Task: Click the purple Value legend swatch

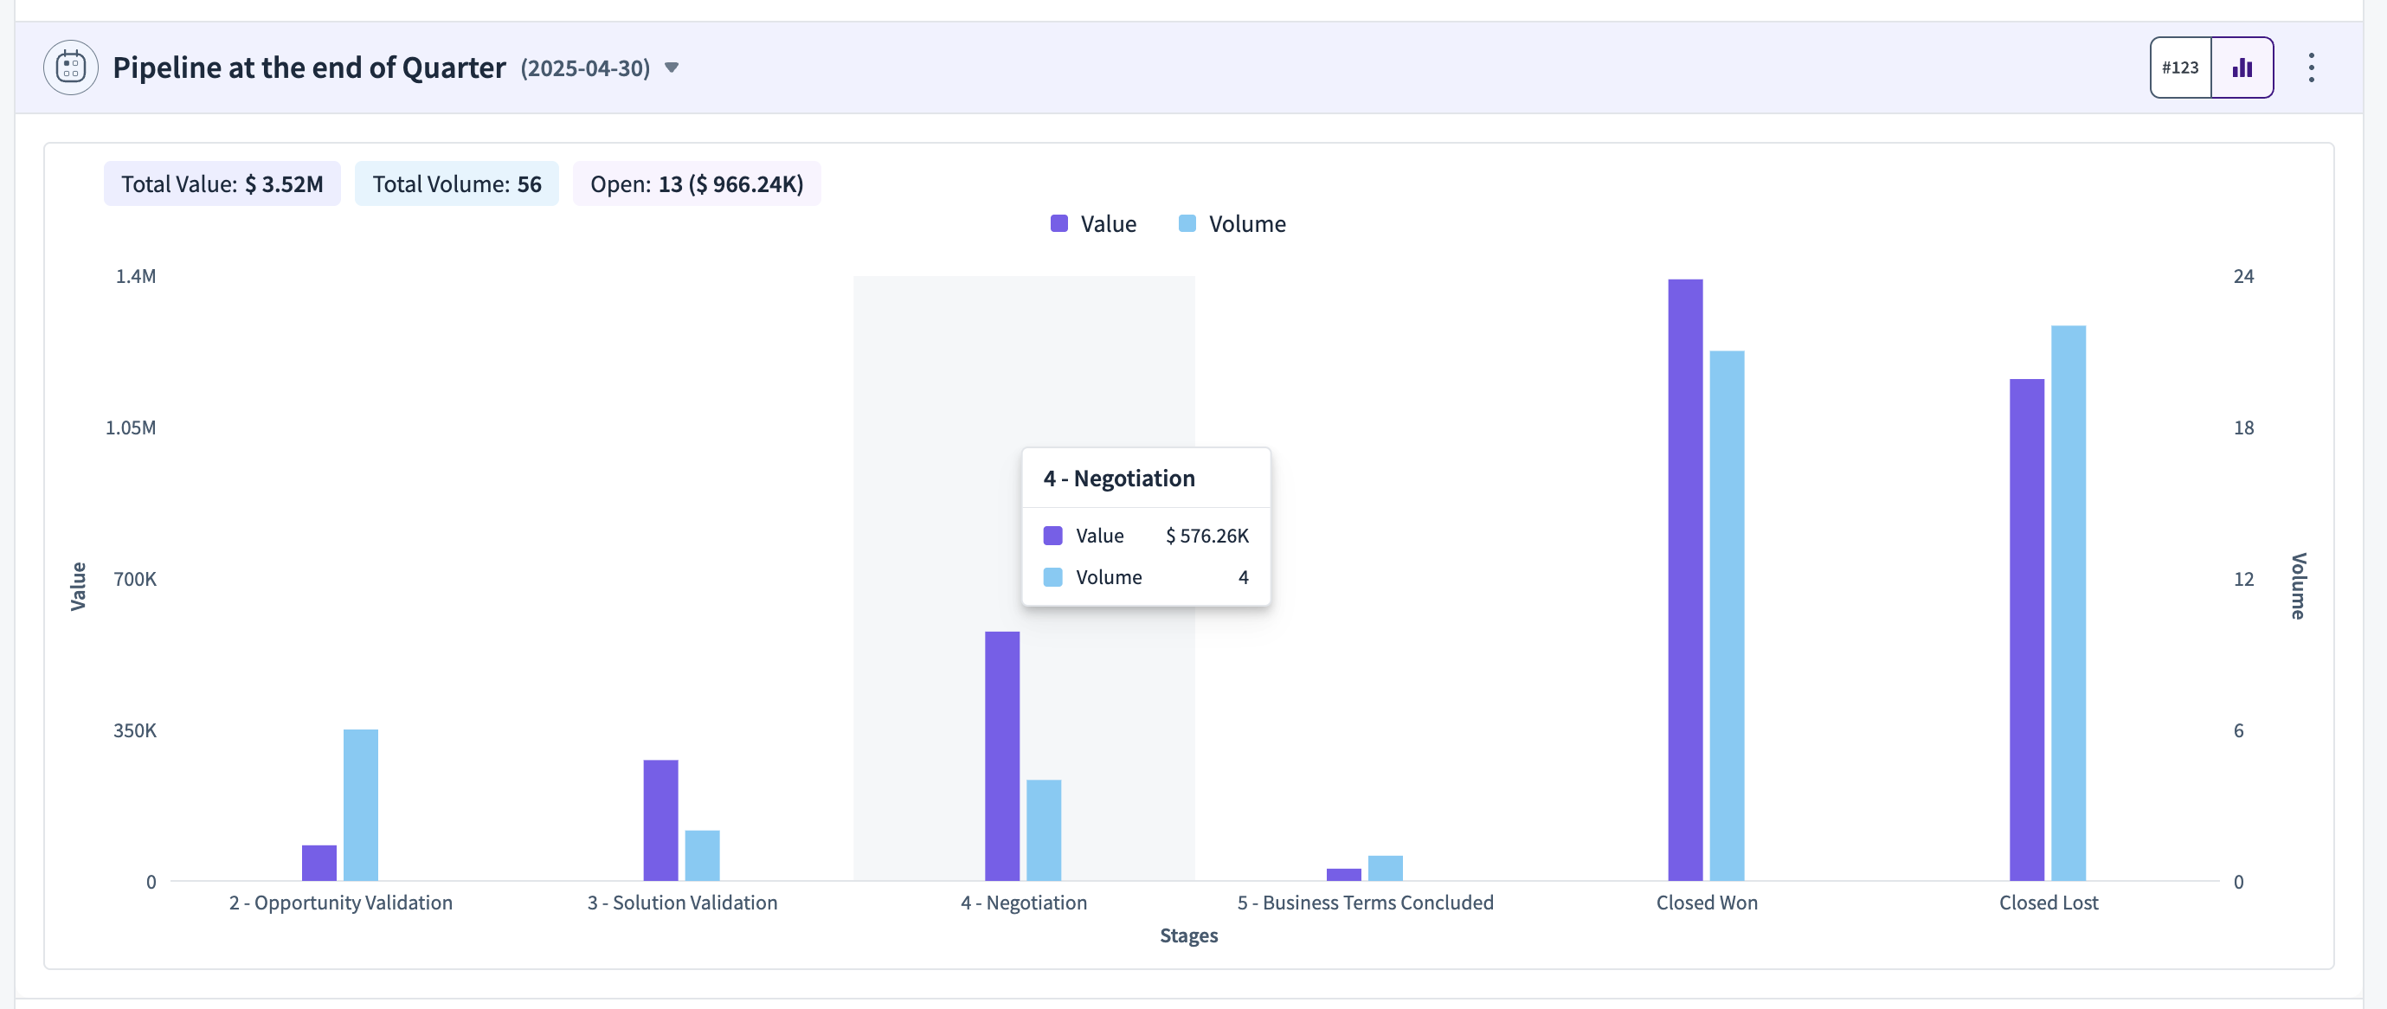Action: (x=1059, y=223)
